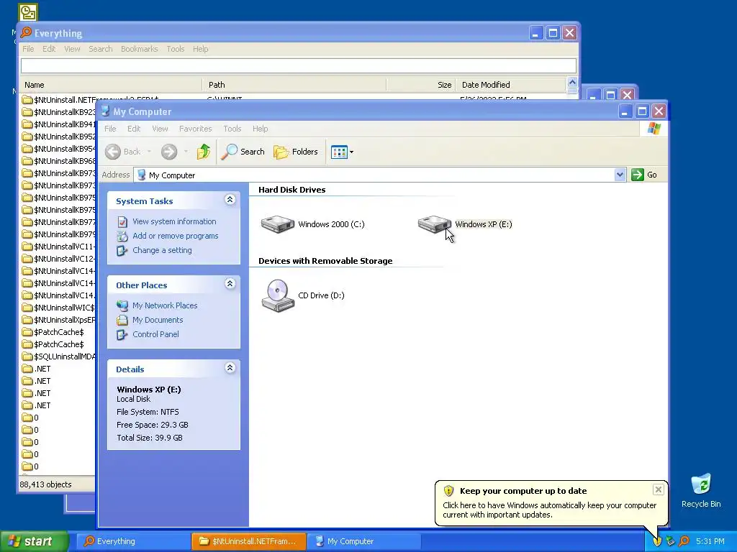The height and width of the screenshot is (552, 737).
Task: Click the Windows flag logo in My Computer
Action: [x=654, y=129]
